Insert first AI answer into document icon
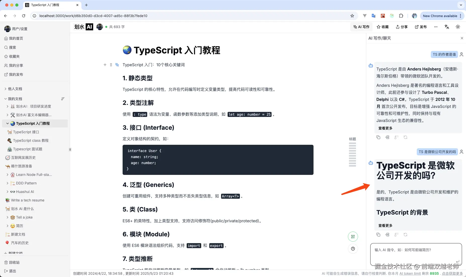 [x=387, y=137]
